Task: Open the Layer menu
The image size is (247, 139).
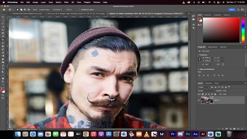Action: point(43,2)
